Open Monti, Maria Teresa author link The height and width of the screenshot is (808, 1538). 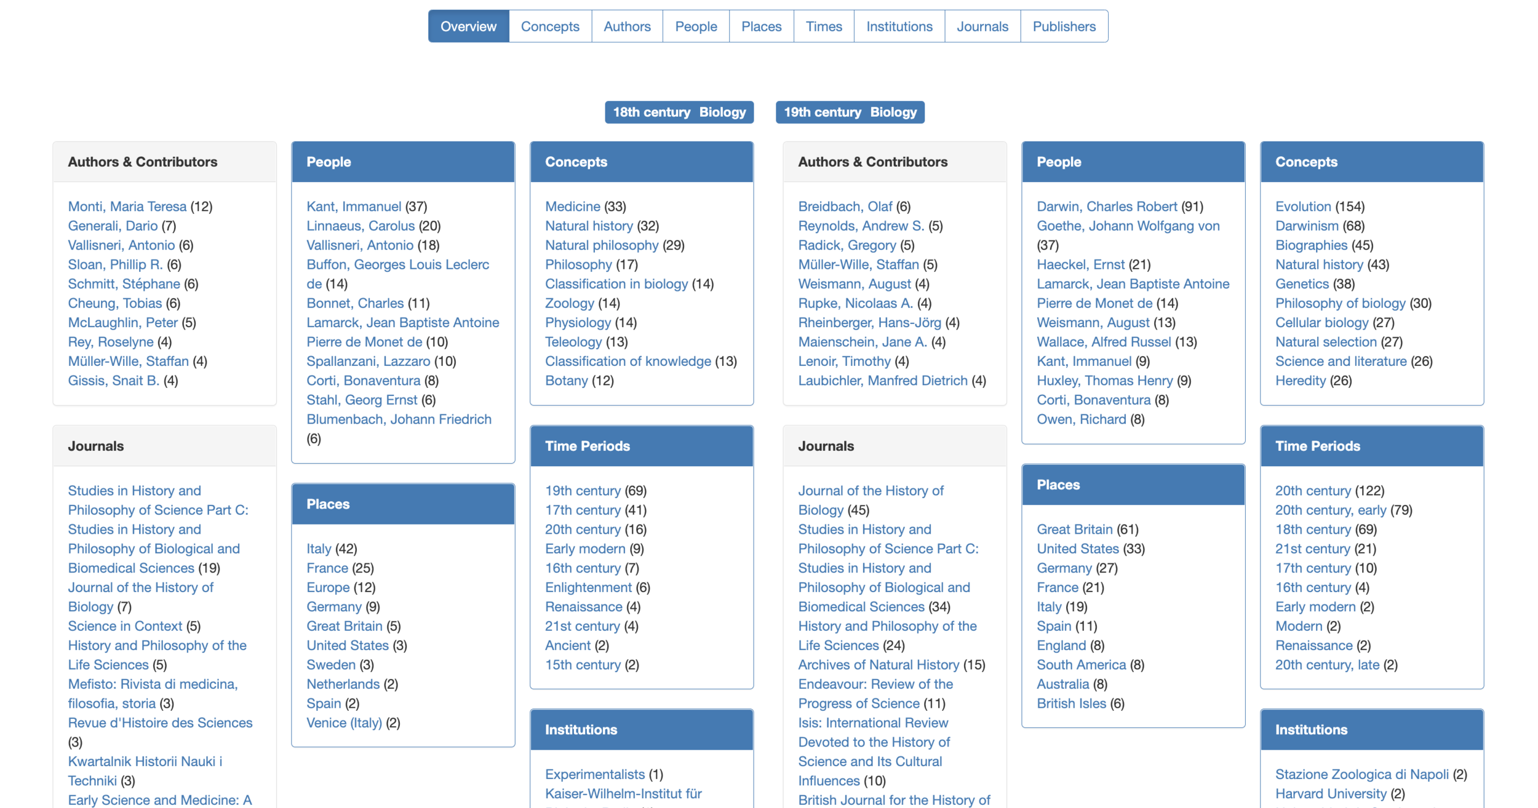point(127,207)
